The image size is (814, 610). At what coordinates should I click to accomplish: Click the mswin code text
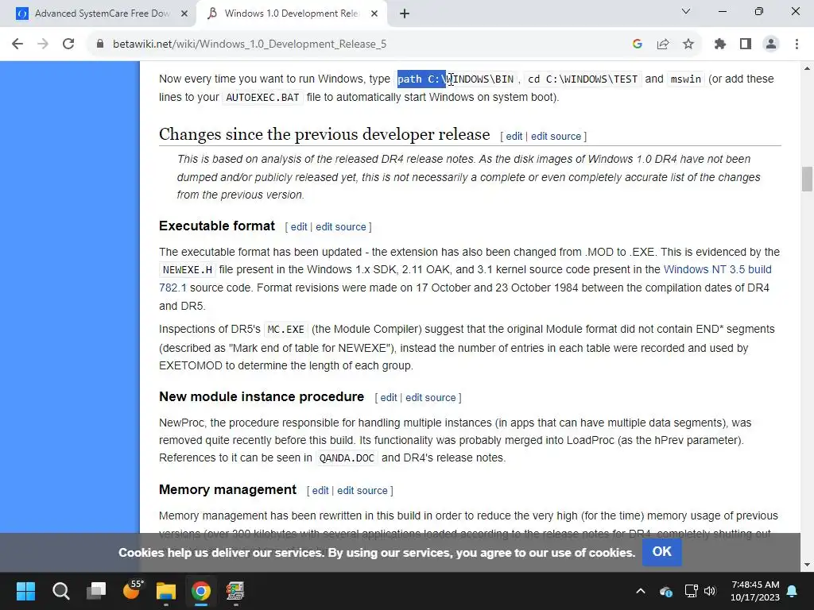[686, 79]
